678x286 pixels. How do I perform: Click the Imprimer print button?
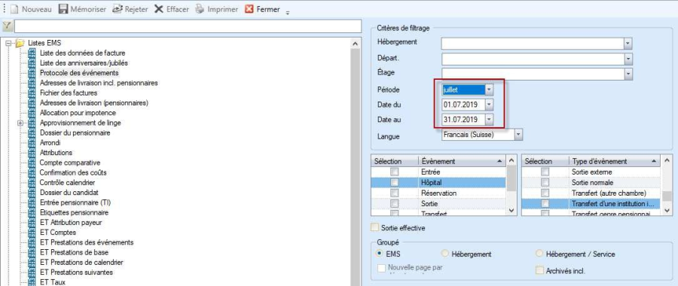[217, 9]
